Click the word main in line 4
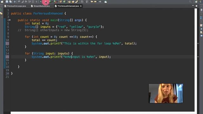 tap(54, 20)
